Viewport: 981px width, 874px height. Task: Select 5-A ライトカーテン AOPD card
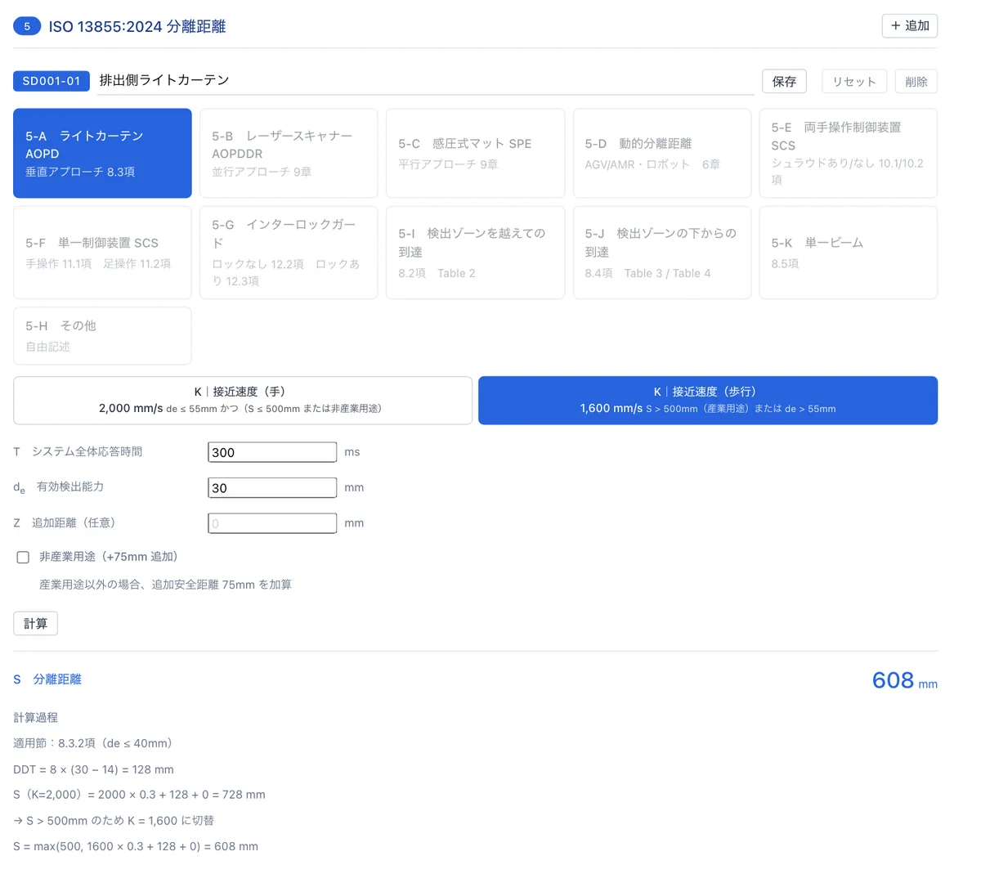pos(102,153)
